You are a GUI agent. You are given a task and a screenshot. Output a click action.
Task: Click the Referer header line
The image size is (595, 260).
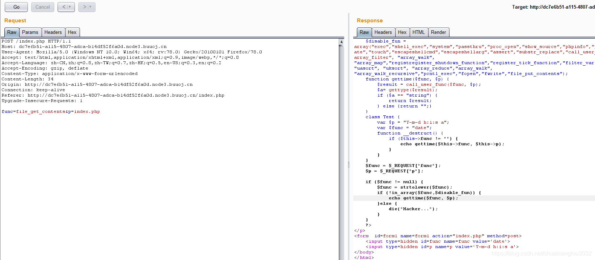[x=113, y=95]
